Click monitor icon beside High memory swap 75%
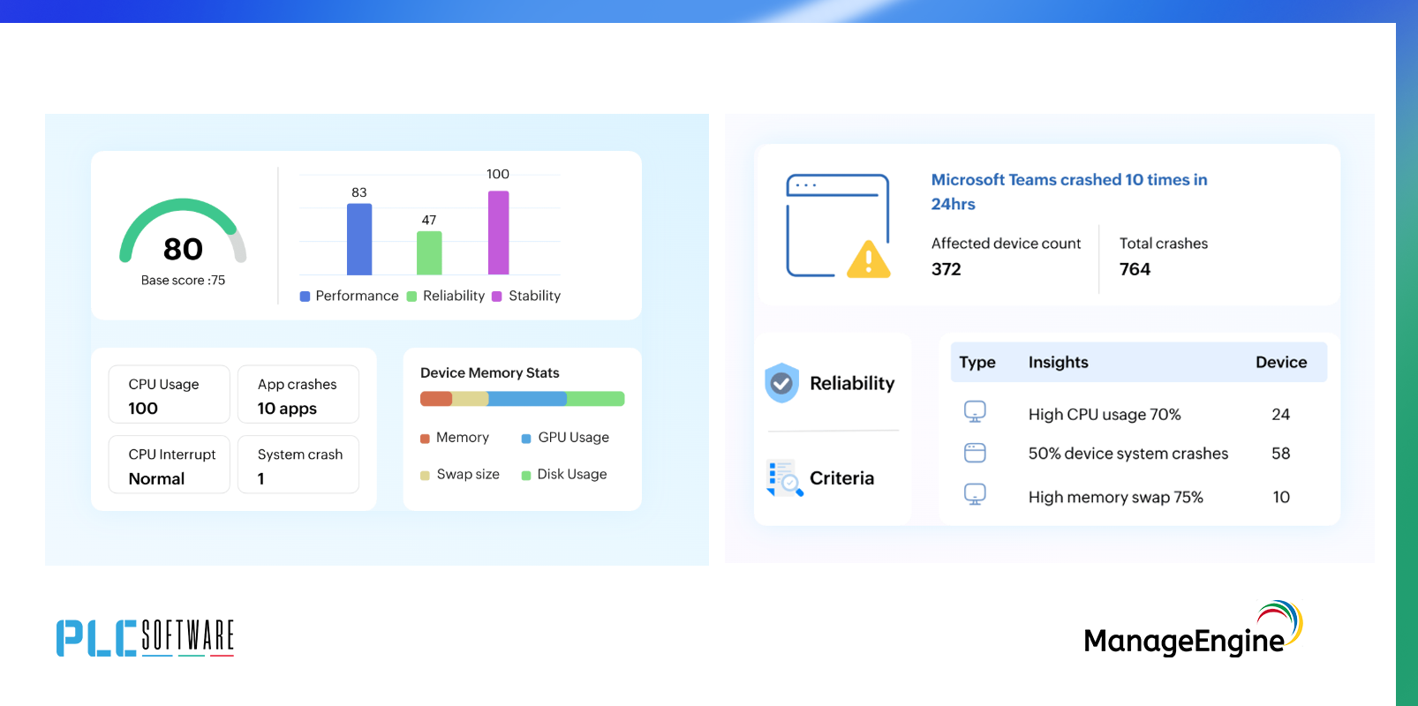 [x=975, y=494]
